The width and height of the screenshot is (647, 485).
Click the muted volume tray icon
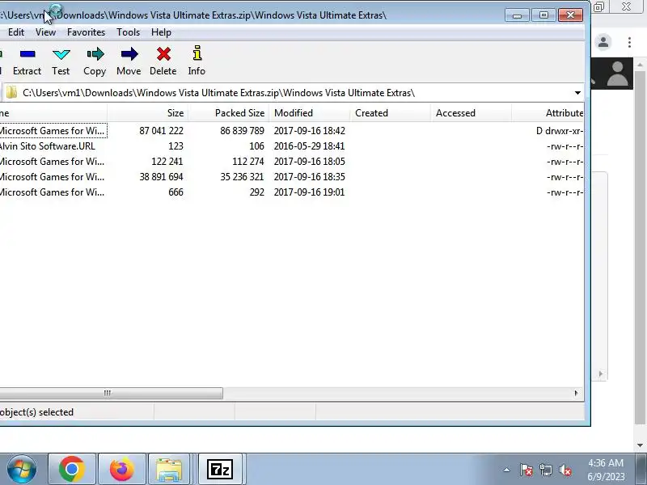[565, 470]
